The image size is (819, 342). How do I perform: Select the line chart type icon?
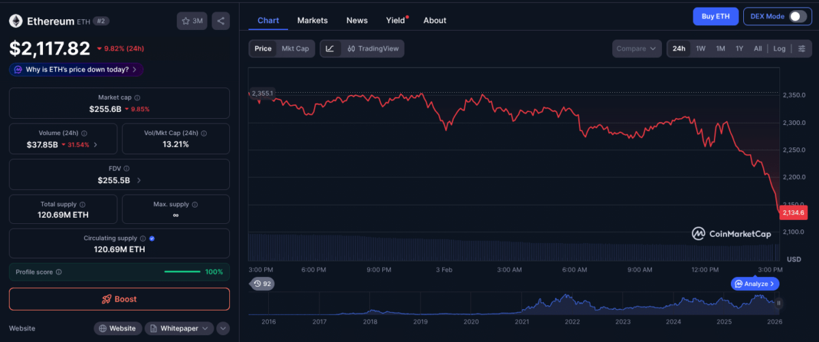click(x=330, y=48)
